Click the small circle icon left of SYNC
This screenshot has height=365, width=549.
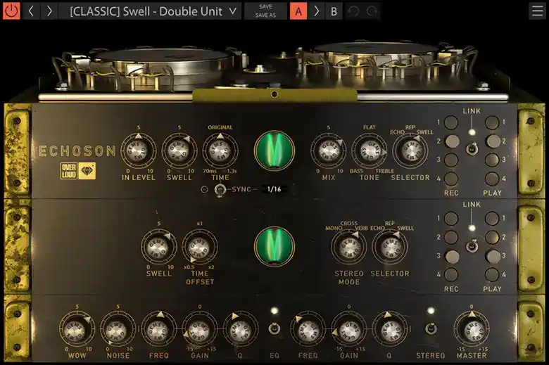[204, 190]
